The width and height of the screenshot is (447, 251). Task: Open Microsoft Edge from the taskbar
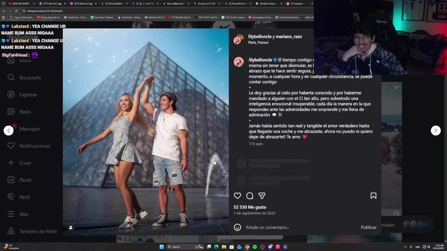click(216, 247)
